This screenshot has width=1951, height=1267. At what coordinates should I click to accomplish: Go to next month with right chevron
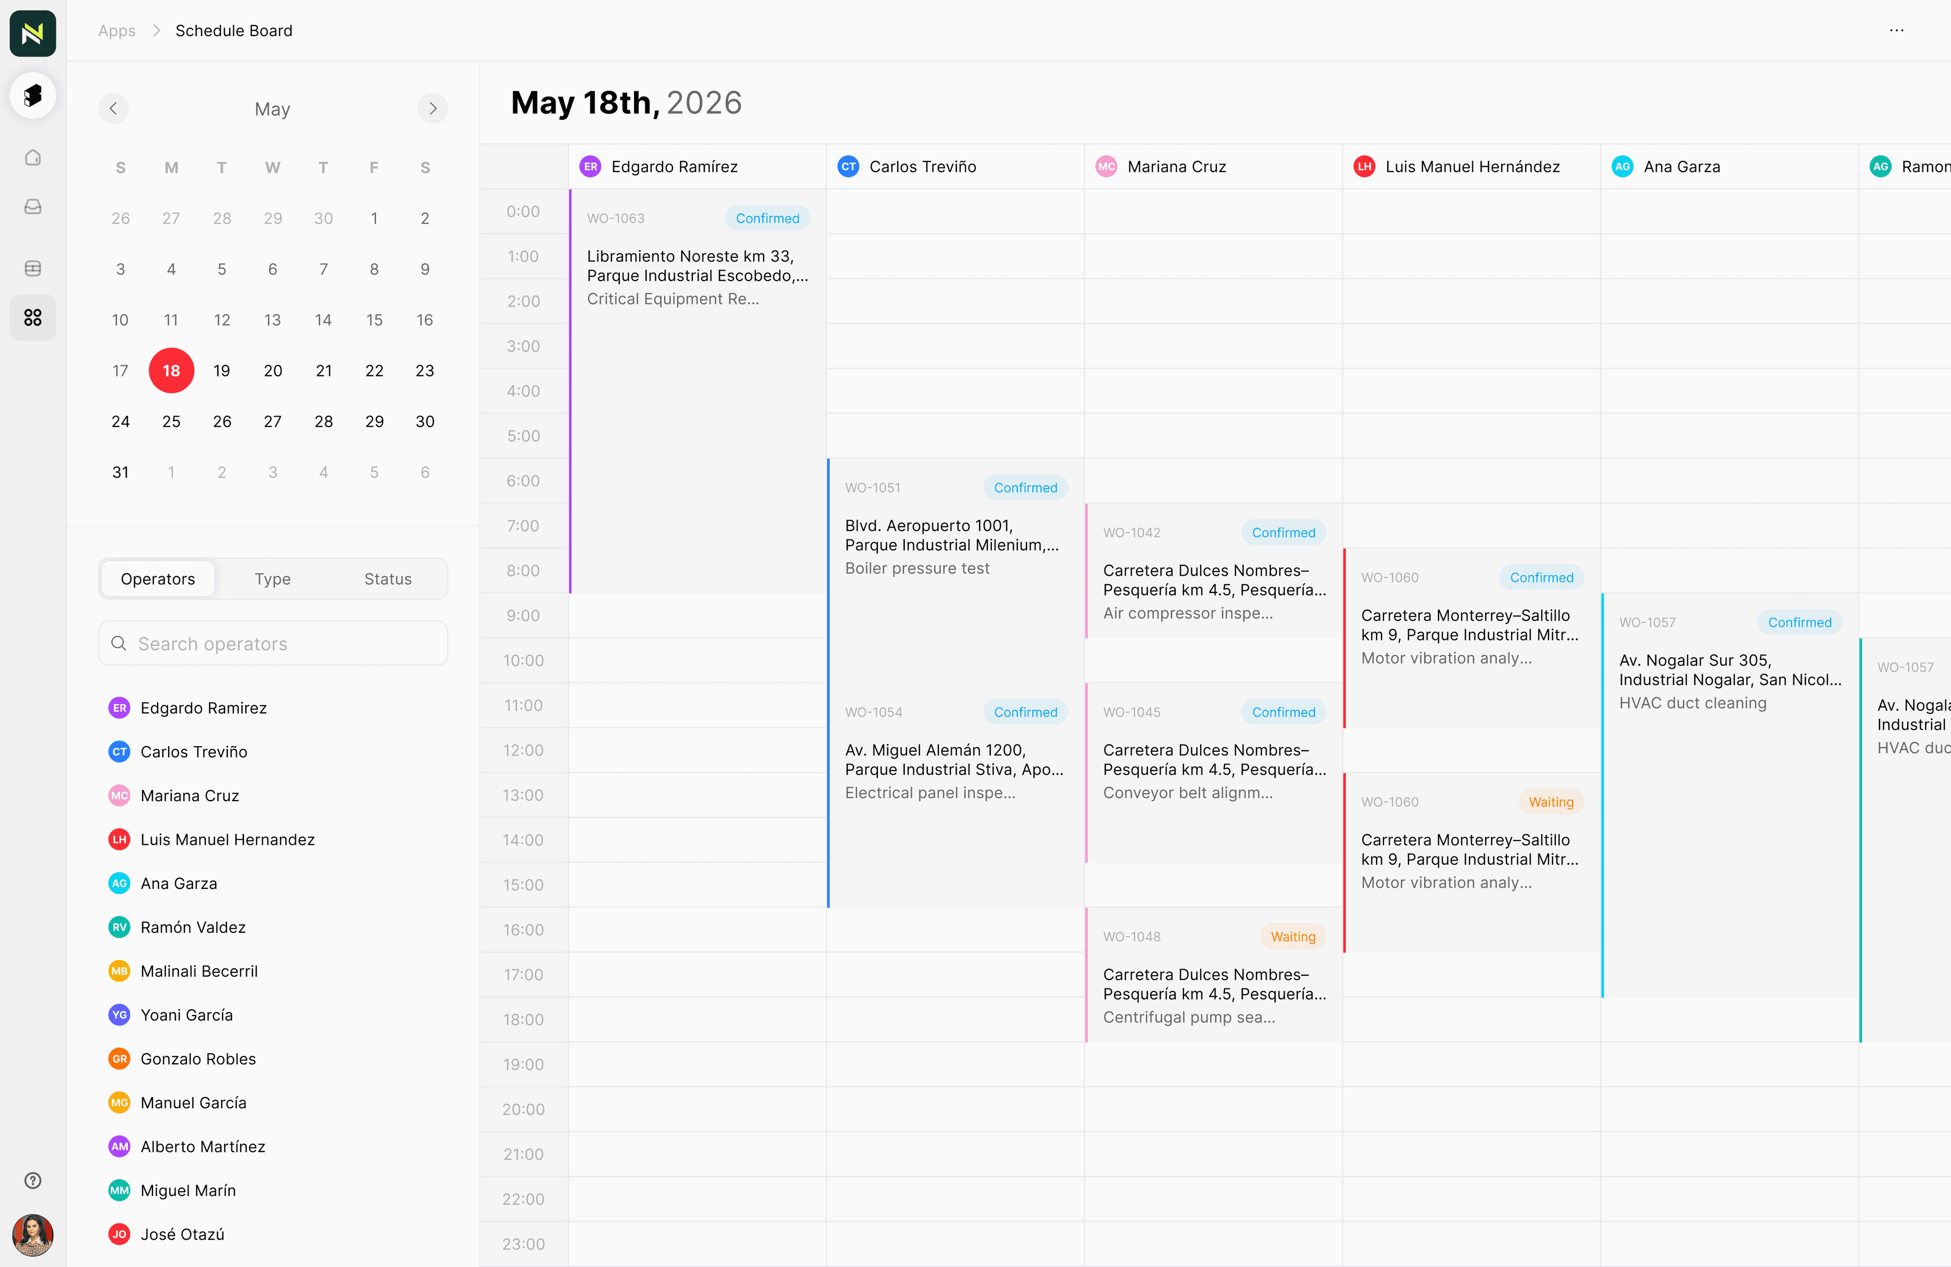pyautogui.click(x=433, y=108)
